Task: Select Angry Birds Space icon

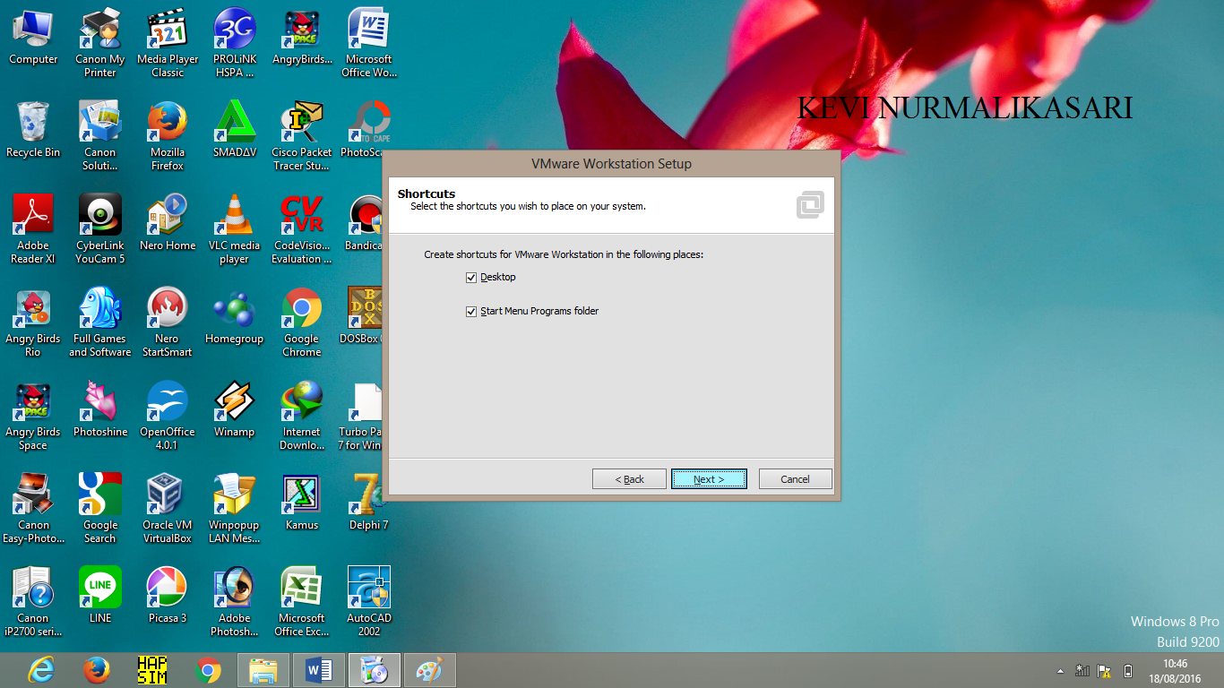Action: (33, 416)
